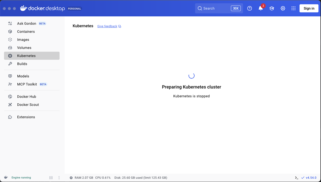Go to Builds view
Image resolution: width=321 pixels, height=182 pixels.
[32, 64]
